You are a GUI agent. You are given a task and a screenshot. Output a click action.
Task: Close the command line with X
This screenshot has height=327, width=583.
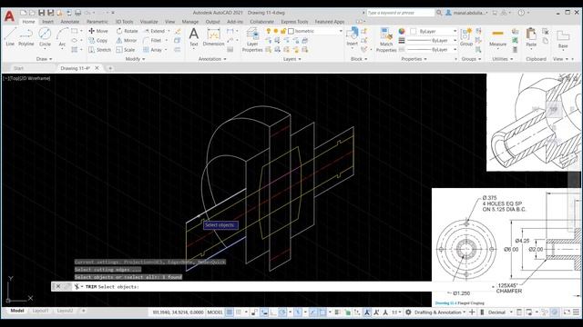pyautogui.click(x=58, y=287)
